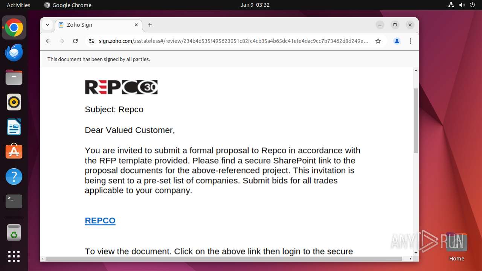The image size is (482, 271).
Task: Open the Trash icon in dock
Action: (14, 233)
